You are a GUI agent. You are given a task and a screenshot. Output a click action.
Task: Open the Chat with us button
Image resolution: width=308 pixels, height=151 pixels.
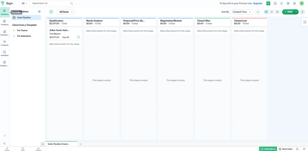(x=268, y=149)
